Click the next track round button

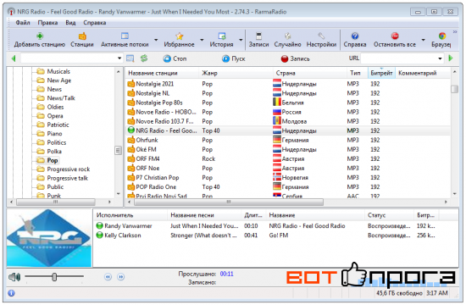coord(120,277)
